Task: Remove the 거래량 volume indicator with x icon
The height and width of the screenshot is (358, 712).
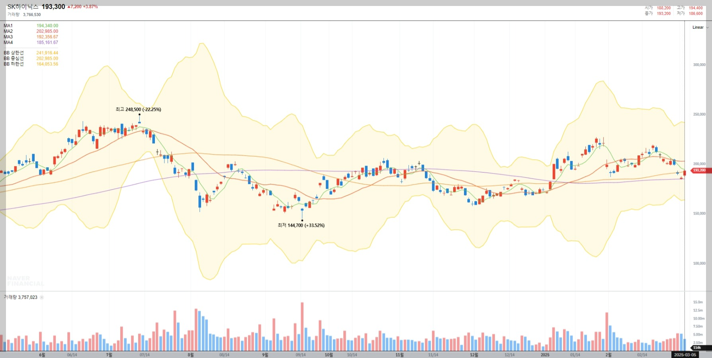Action: coord(42,297)
